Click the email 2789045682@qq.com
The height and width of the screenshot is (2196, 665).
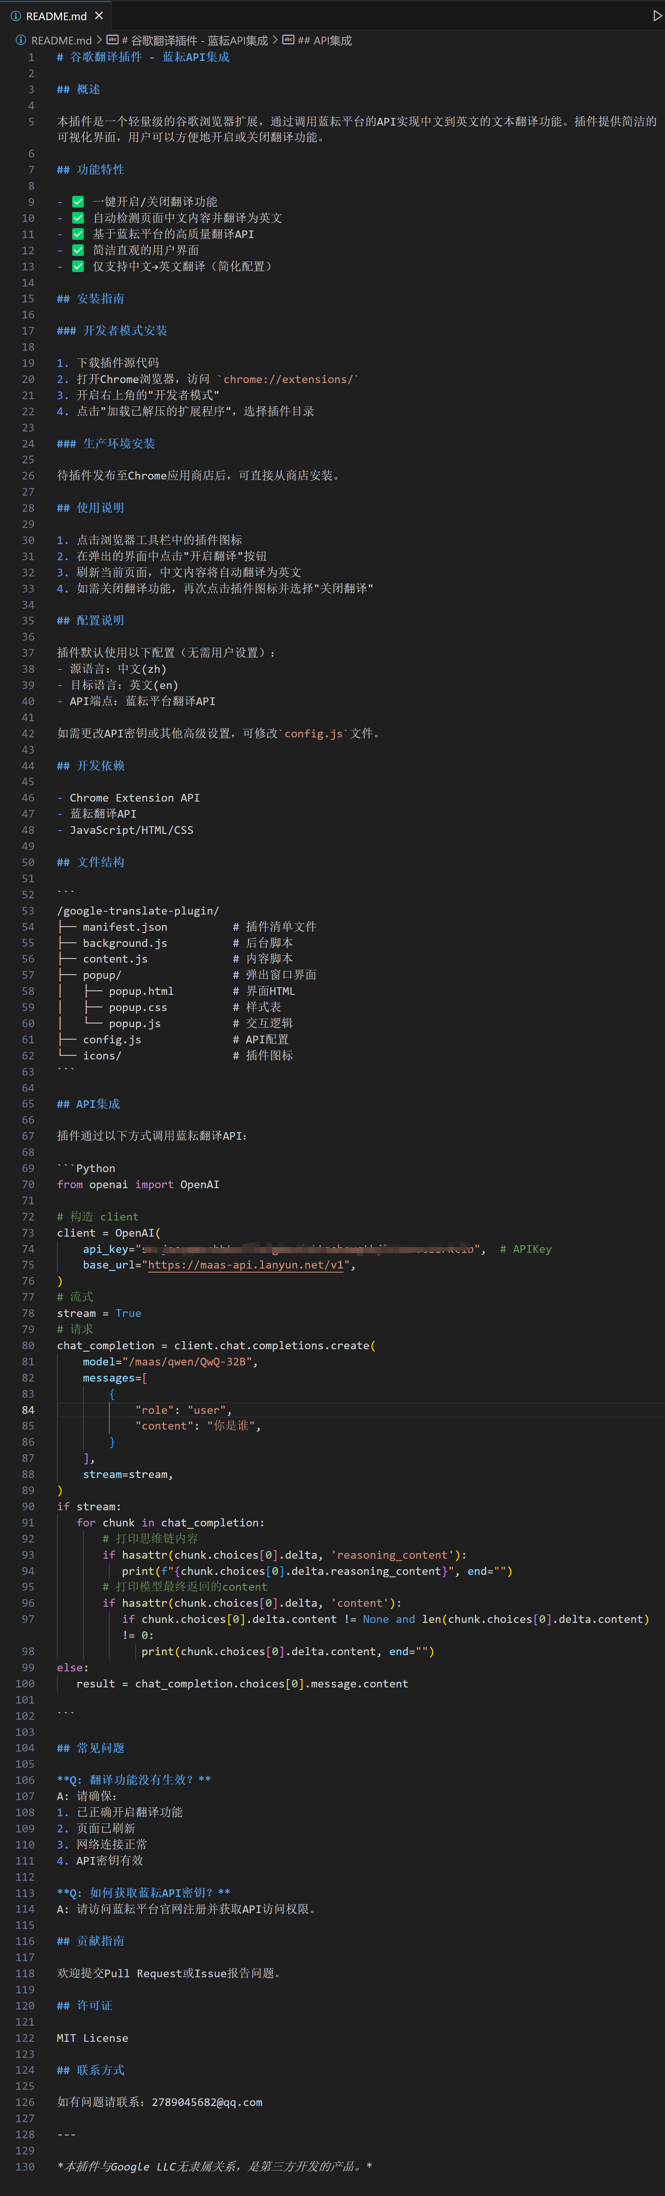(207, 2102)
